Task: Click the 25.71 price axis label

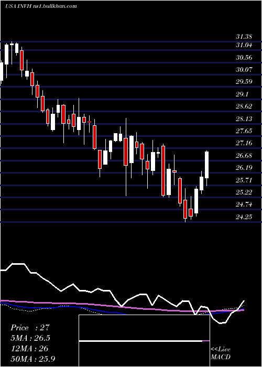Action: (244, 180)
